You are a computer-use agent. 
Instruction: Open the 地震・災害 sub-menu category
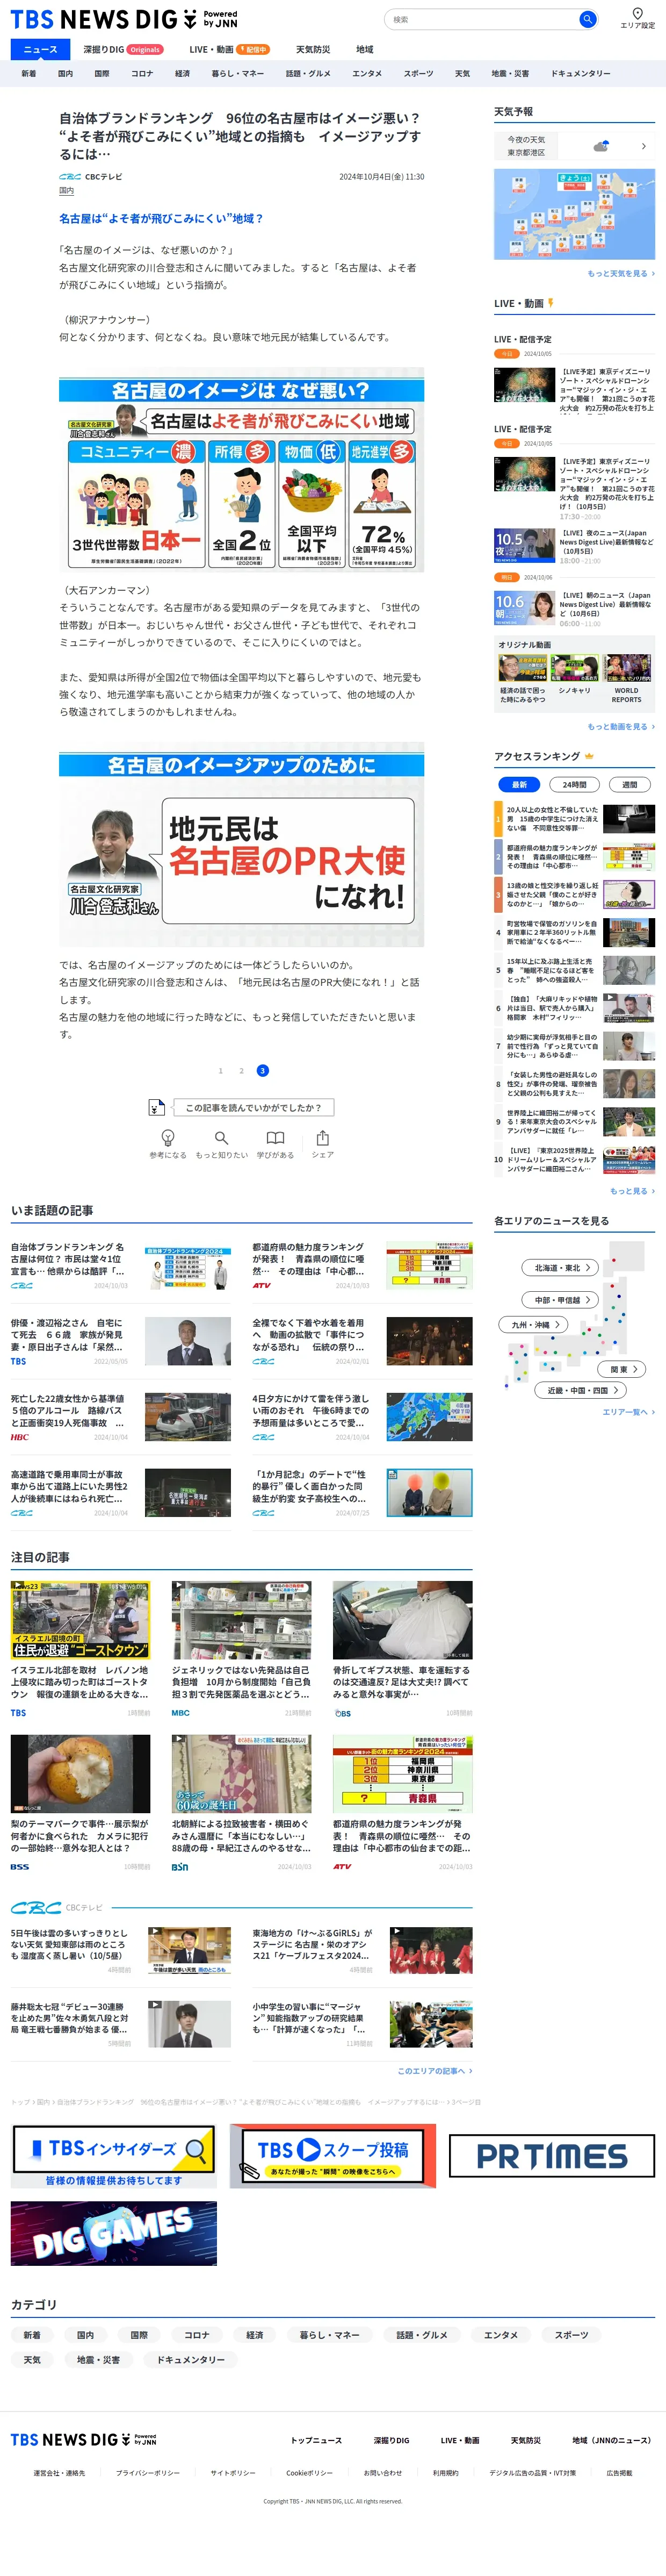tap(510, 73)
